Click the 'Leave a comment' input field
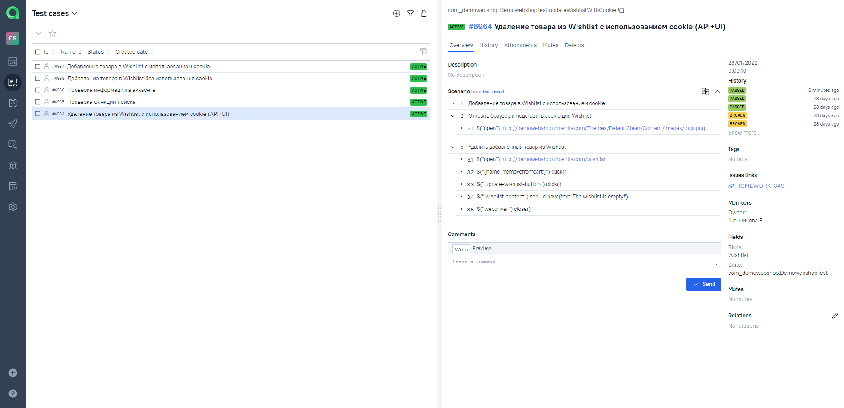Image resolution: width=844 pixels, height=408 pixels. 533,261
